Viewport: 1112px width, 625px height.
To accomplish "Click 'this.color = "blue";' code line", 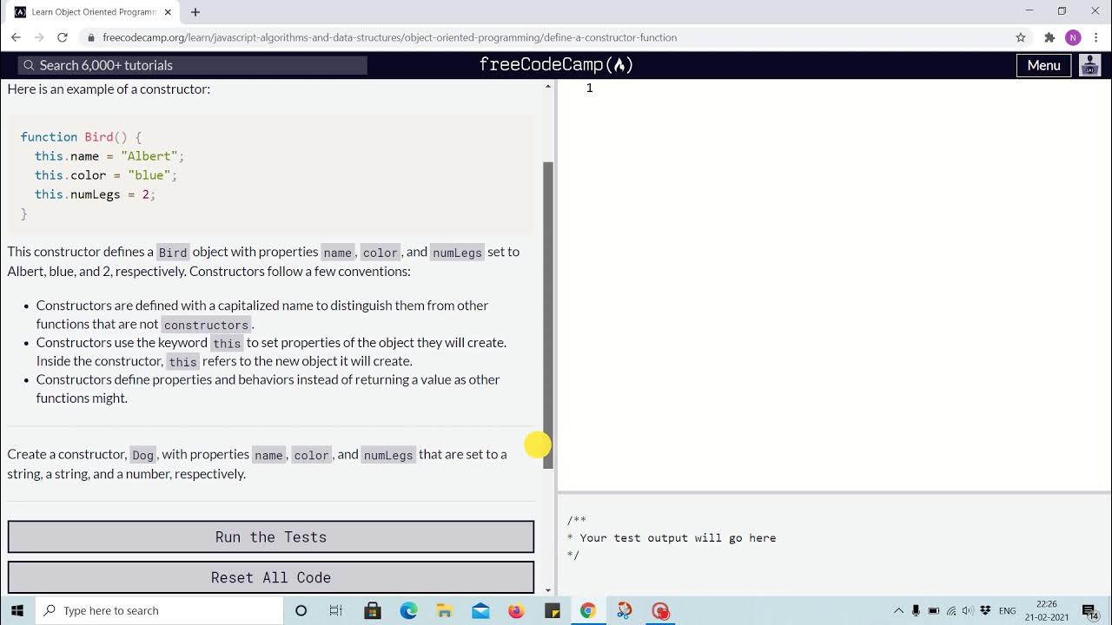I will pos(106,175).
